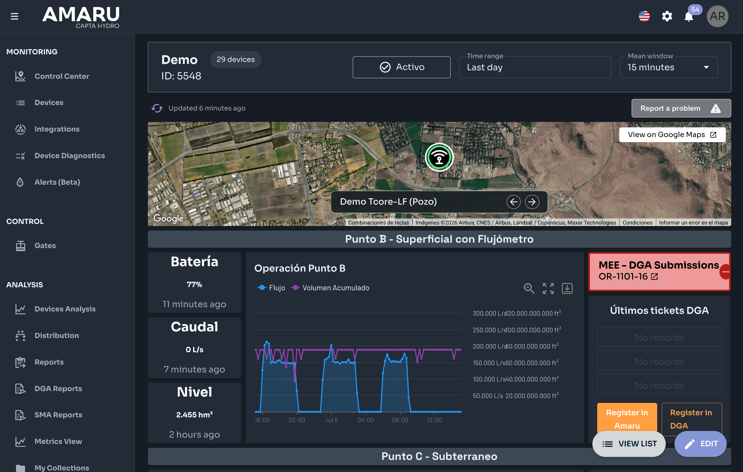Open settings via the gear icon

point(667,16)
